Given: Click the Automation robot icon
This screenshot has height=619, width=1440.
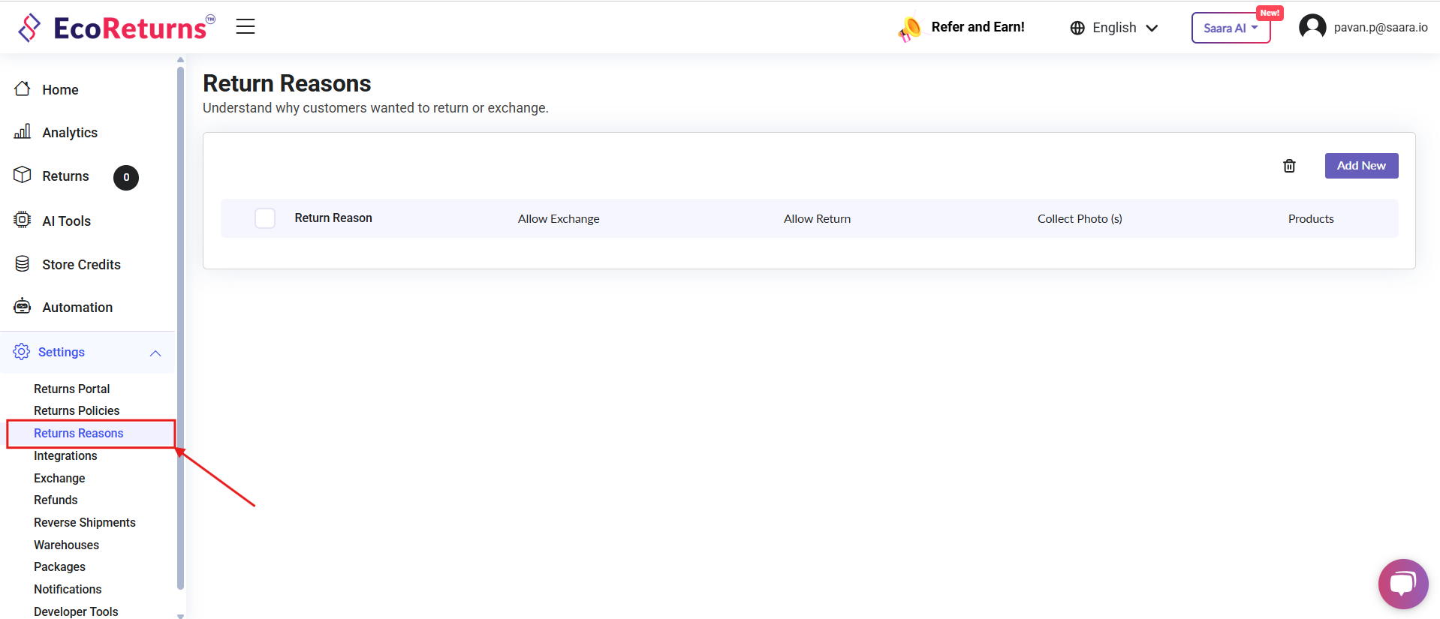Looking at the screenshot, I should pos(23,307).
